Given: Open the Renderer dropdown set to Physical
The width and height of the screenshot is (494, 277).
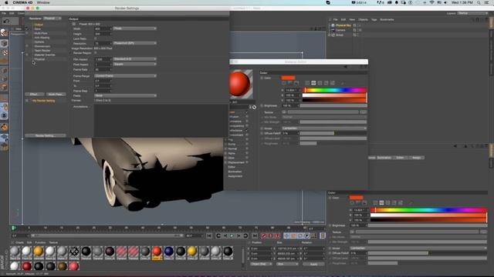Looking at the screenshot, I should [x=52, y=18].
